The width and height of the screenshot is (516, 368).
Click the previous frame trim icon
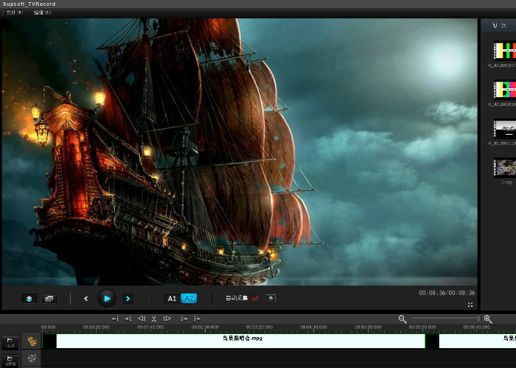point(142,319)
